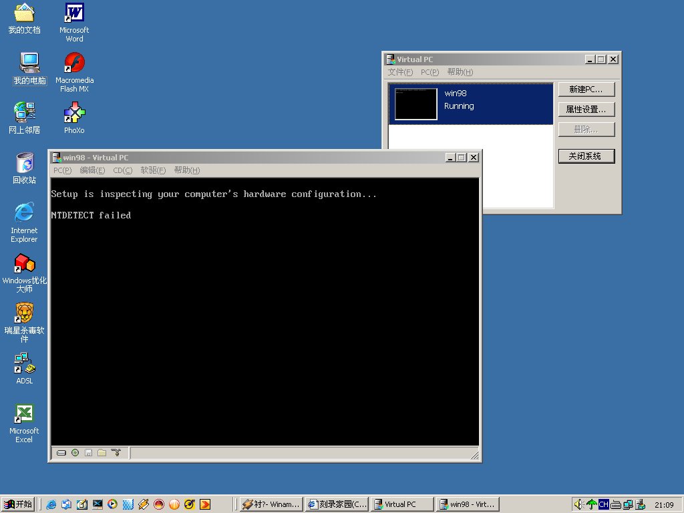This screenshot has height=513, width=684.
Task: Open the 帮助 menu in Virtual PC console
Action: pos(460,72)
